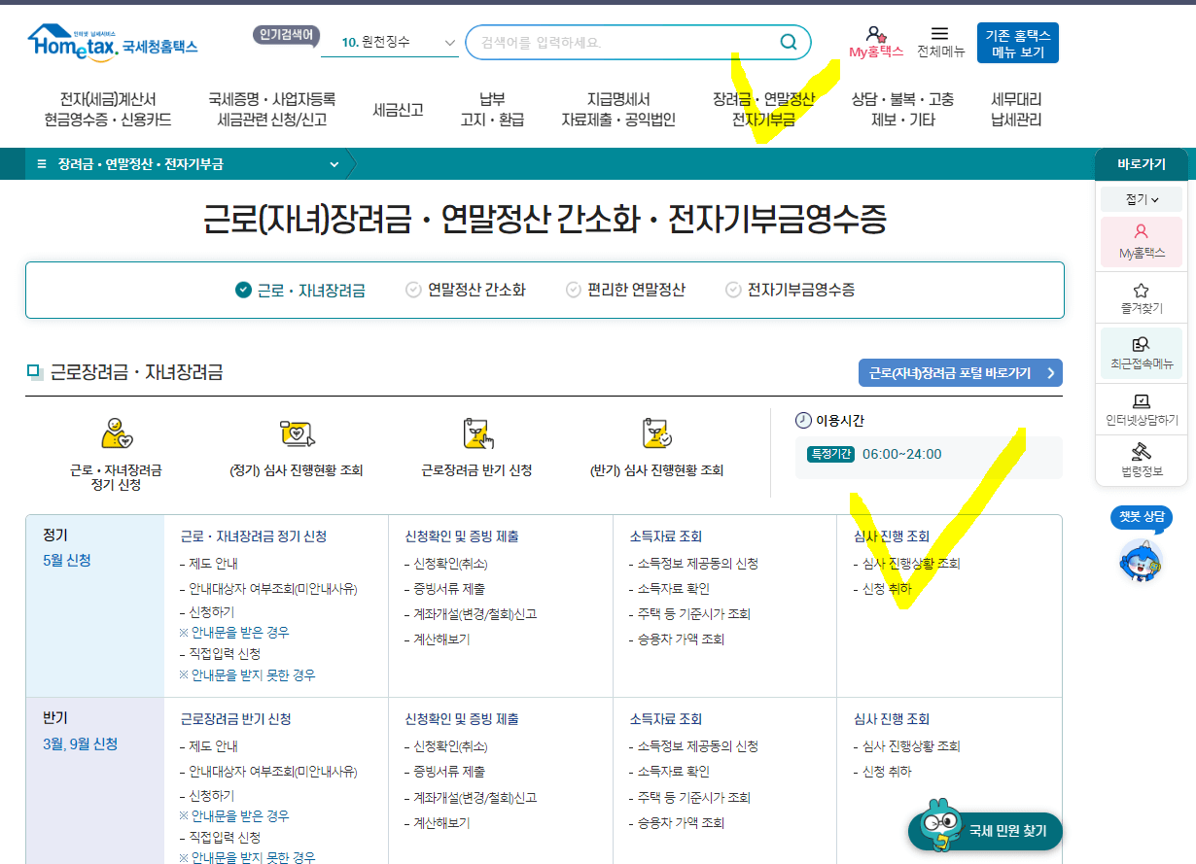Expand the 인기검색어 keyword dropdown

click(x=450, y=41)
